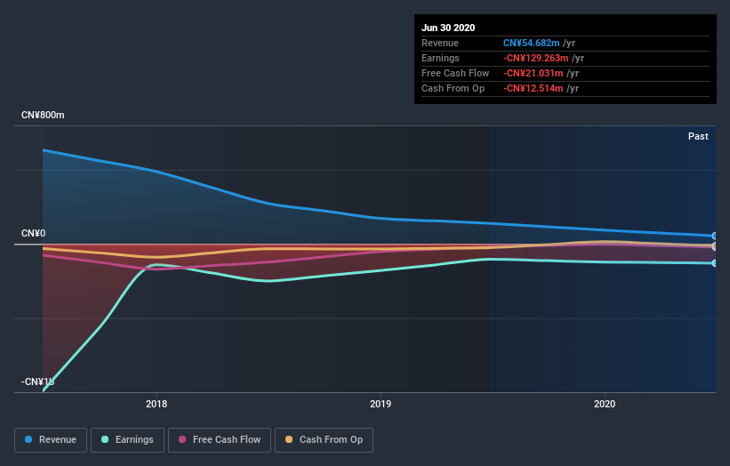Click the 2019 x-axis label
Viewport: 730px width, 466px height.
pos(381,404)
